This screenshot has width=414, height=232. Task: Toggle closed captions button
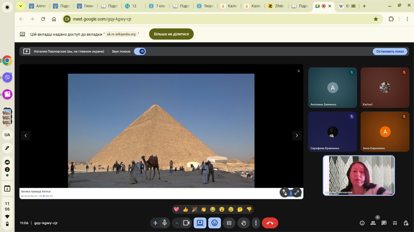pyautogui.click(x=229, y=223)
